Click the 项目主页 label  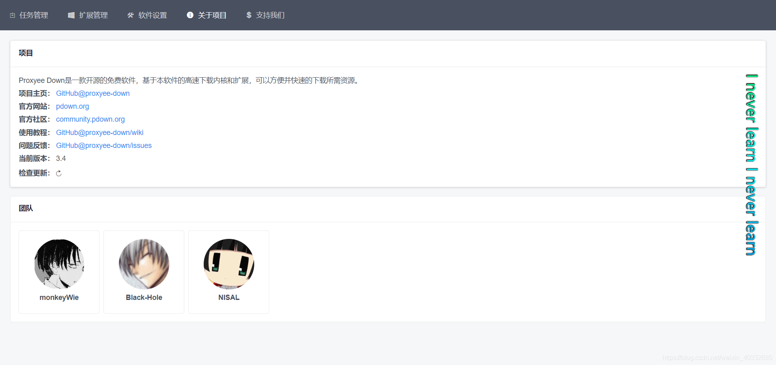pos(34,93)
